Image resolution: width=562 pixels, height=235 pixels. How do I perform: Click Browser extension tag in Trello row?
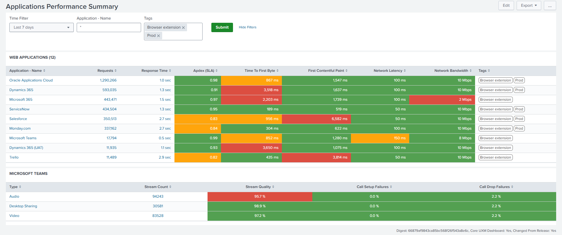496,157
